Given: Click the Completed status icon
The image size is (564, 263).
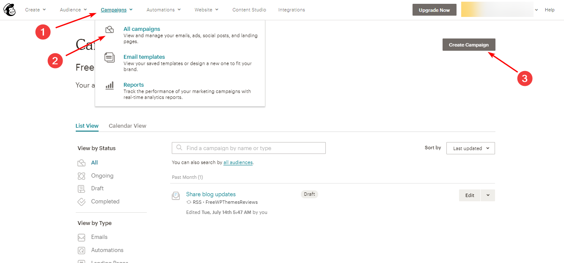Looking at the screenshot, I should (x=82, y=202).
